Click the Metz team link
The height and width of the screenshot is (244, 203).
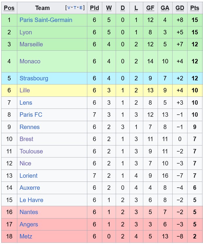coord(26,236)
